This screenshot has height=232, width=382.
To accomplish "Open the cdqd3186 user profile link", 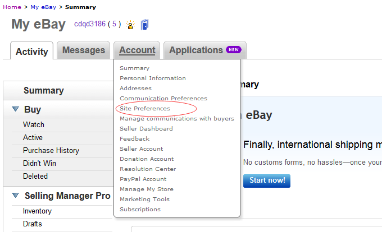I will (x=90, y=24).
